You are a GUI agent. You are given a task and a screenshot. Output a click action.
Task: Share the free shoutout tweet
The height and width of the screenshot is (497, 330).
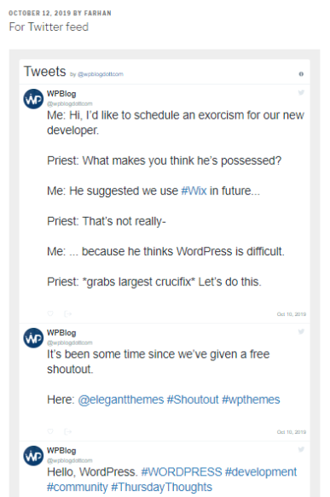click(67, 431)
